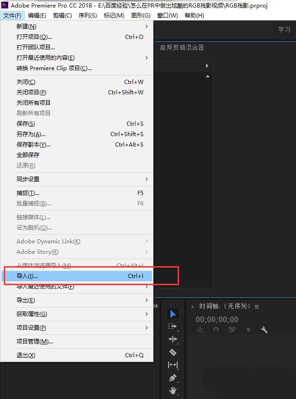Choose 捕捉(T)... menu entry
Image resolution: width=296 pixels, height=399 pixels.
pos(76,193)
